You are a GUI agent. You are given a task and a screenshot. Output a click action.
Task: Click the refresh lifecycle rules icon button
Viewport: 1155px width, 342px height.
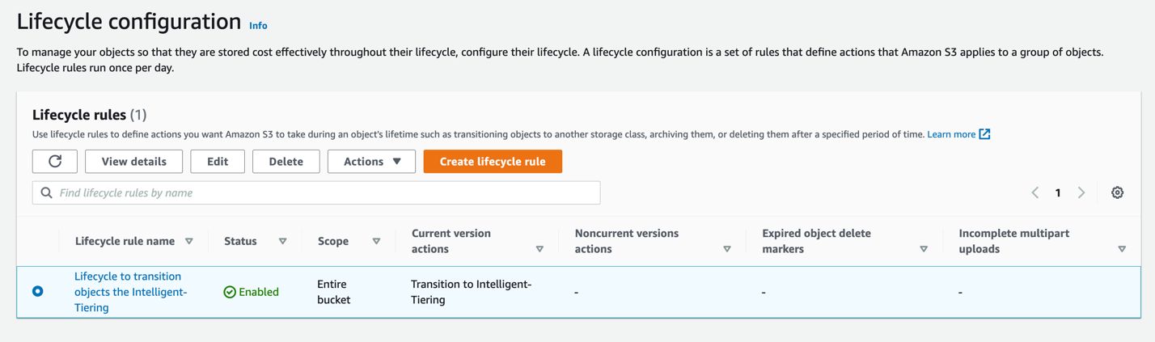pos(55,162)
